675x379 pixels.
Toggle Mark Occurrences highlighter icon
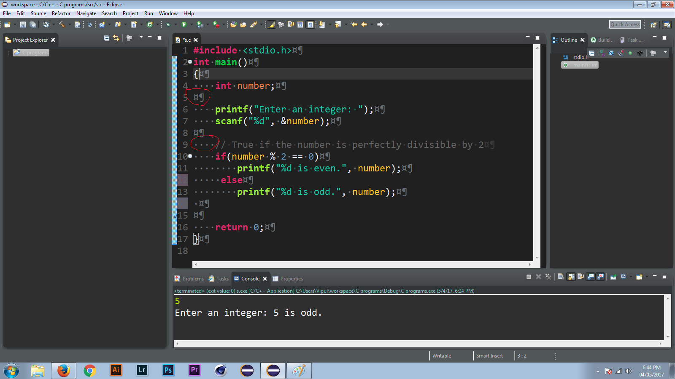click(x=271, y=24)
